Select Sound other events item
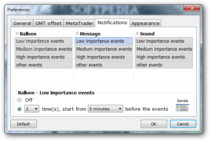The image size is (210, 141). pos(164,65)
